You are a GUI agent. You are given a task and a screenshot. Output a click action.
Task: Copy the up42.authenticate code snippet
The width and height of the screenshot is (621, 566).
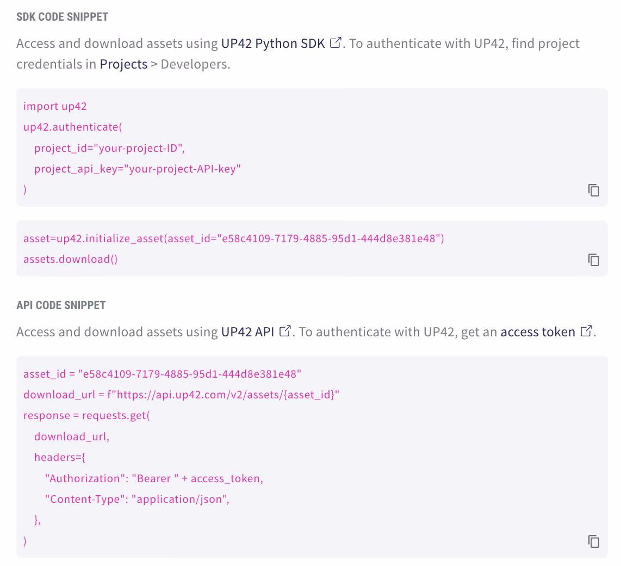pos(593,190)
